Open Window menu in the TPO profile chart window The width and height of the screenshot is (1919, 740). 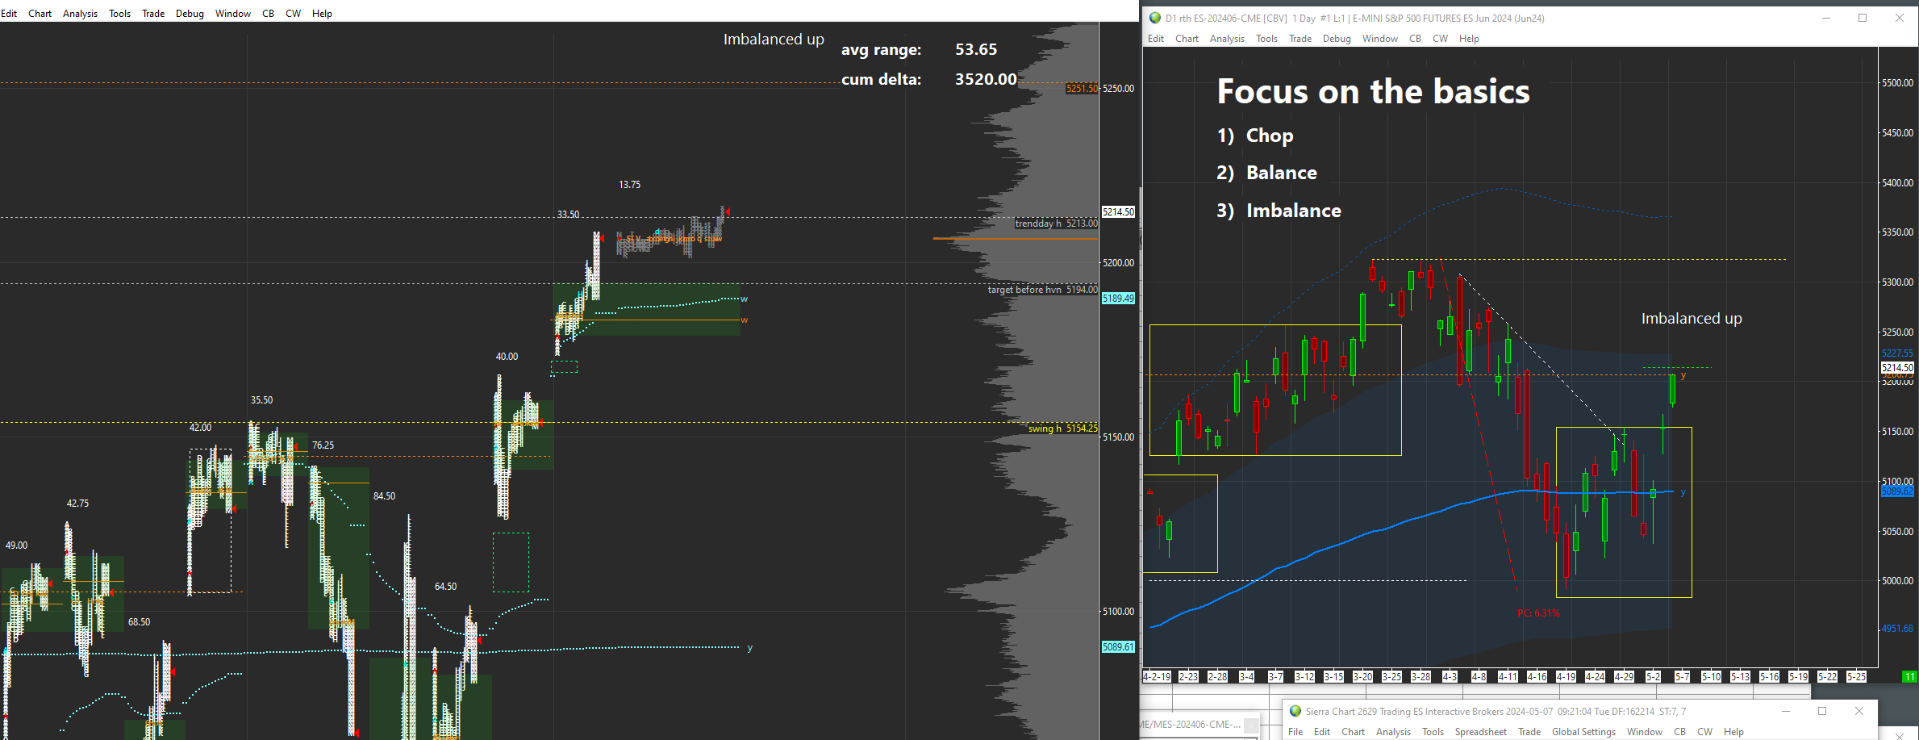(233, 14)
